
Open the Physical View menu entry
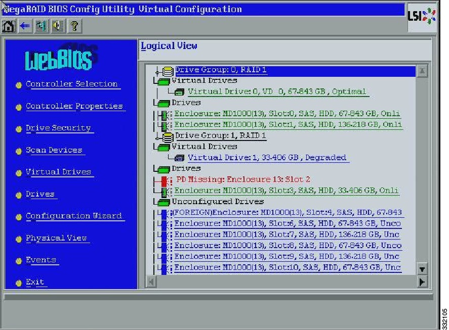[x=57, y=238]
